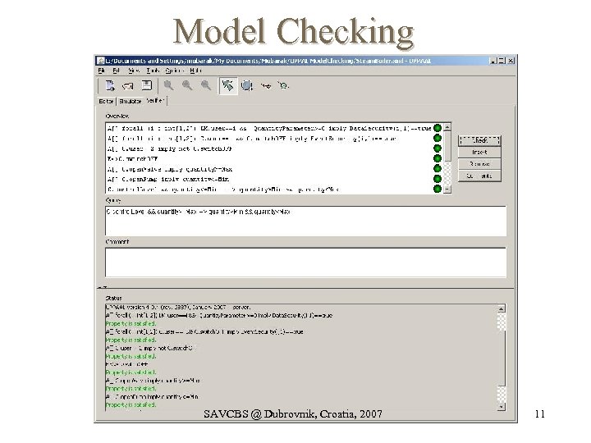Open the Edit menu

pyautogui.click(x=116, y=71)
